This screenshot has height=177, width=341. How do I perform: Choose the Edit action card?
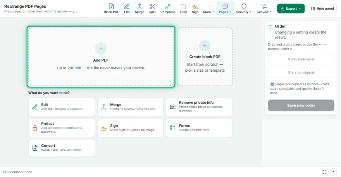(x=62, y=107)
